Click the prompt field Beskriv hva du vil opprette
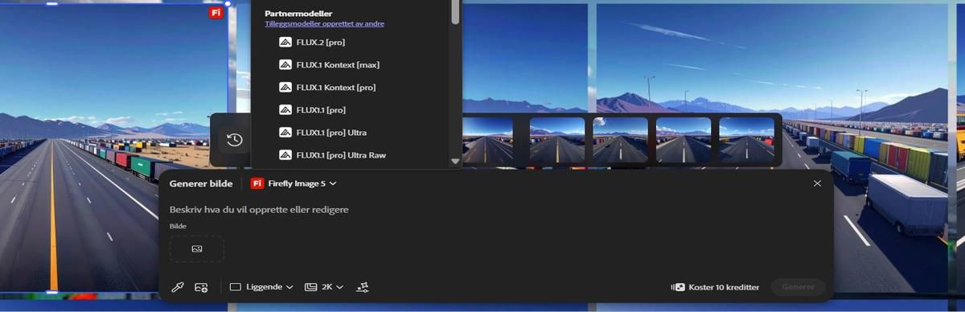Image resolution: width=965 pixels, height=312 pixels. 259,209
